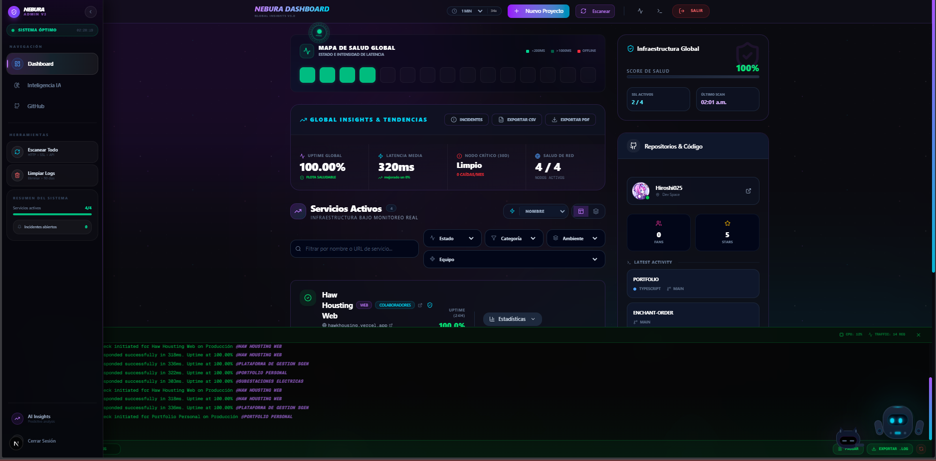Export insights with Exportar PDF button
This screenshot has width=936, height=461.
click(570, 120)
